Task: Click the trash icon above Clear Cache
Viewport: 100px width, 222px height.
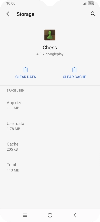Action: pos(74,70)
